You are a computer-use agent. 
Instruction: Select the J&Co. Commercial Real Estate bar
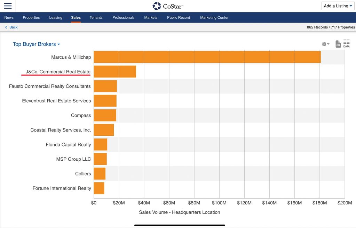pos(115,71)
